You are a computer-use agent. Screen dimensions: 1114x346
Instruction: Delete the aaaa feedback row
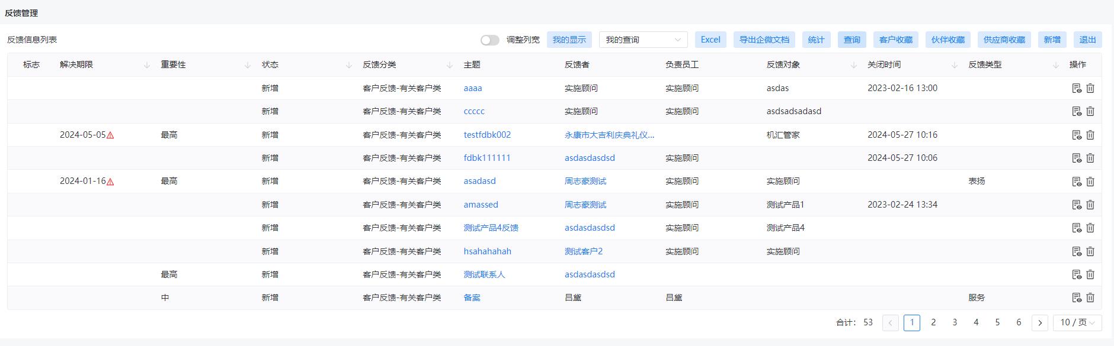(x=1090, y=88)
